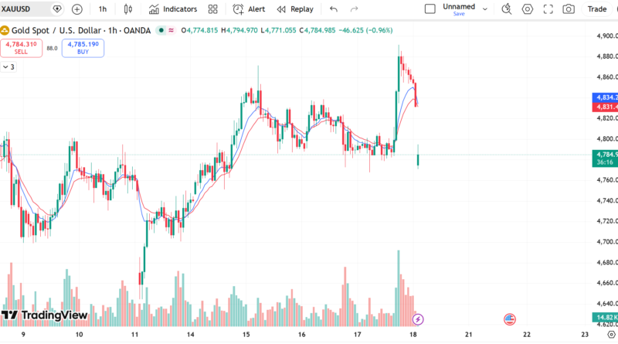Click the compare-or-add-symbol plus button
Screen dimensions: 618x344
click(x=77, y=9)
